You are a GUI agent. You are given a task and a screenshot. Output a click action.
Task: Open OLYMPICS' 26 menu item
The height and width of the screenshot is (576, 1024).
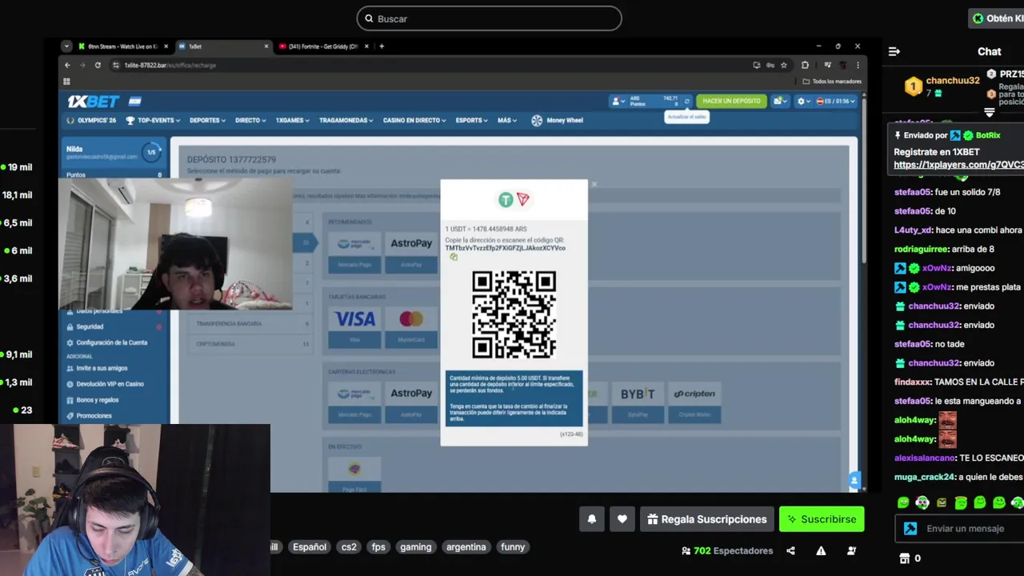click(91, 120)
